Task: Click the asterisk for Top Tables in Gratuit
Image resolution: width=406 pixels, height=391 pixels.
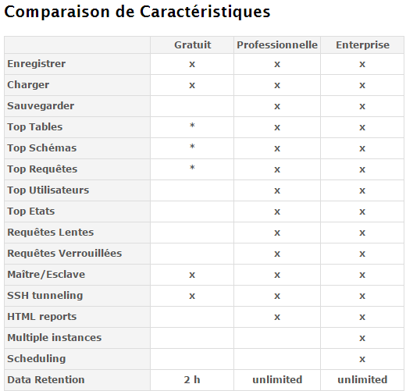Action: 192,126
